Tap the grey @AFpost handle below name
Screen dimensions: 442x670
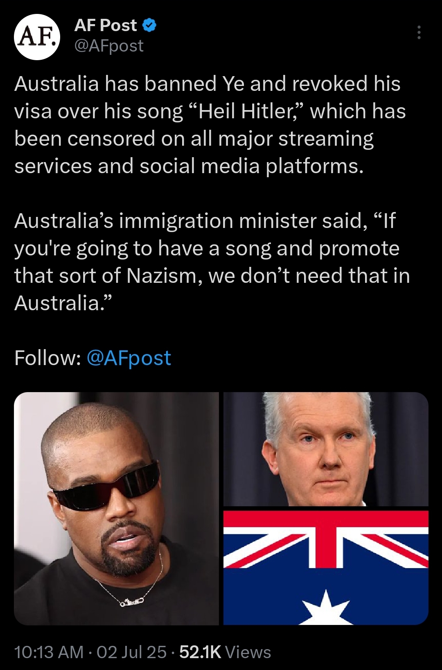tap(109, 46)
